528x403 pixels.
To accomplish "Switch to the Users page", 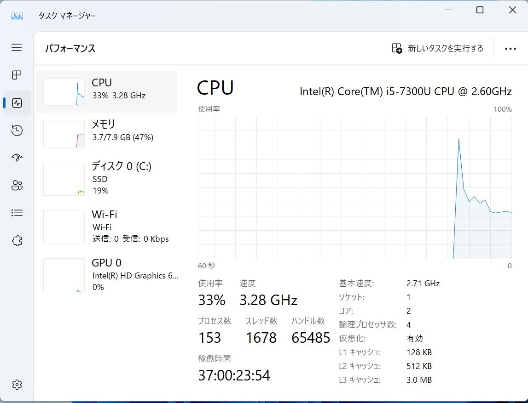I will 17,186.
